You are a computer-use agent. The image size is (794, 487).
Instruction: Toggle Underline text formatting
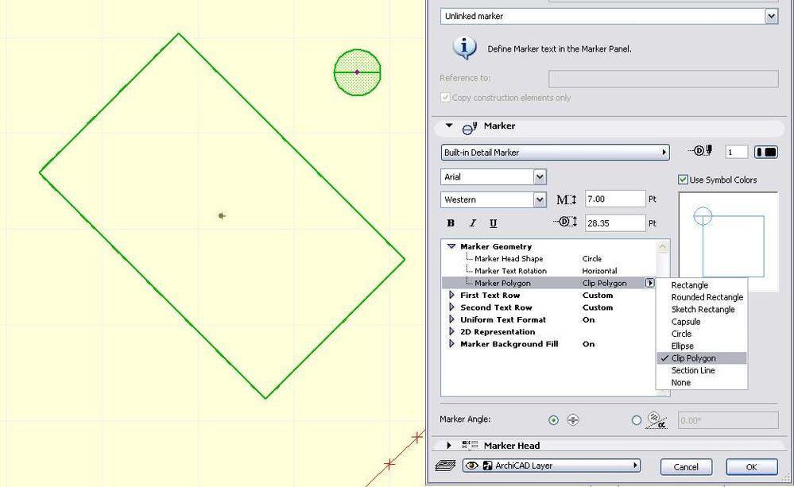coord(494,223)
